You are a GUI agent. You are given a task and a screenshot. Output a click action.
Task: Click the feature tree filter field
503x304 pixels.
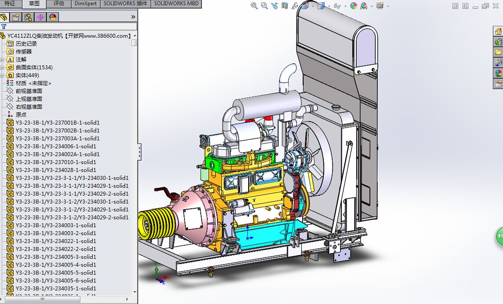point(70,26)
